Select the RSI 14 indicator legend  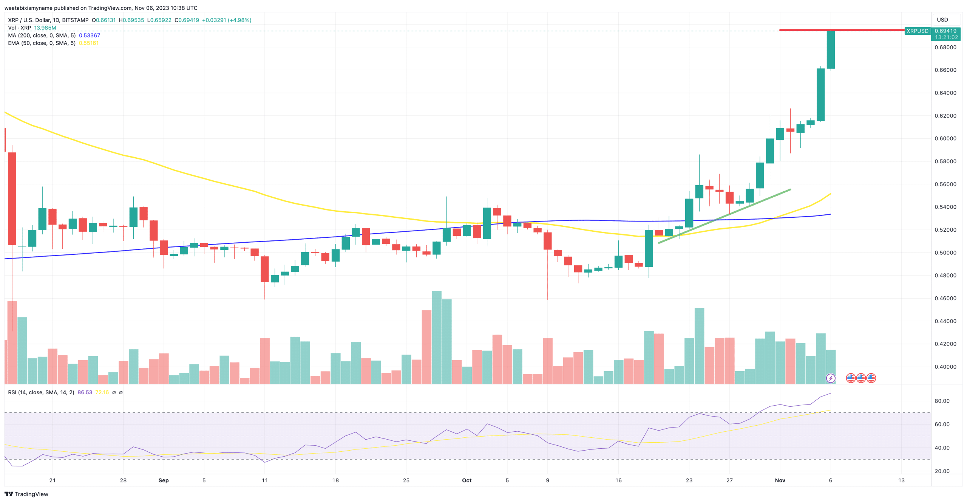click(41, 392)
